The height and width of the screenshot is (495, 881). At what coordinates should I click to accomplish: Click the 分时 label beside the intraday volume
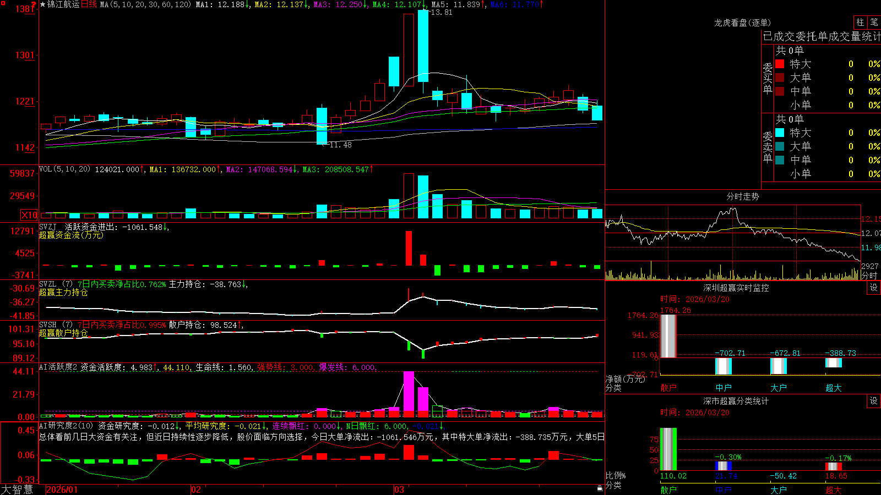coord(869,276)
